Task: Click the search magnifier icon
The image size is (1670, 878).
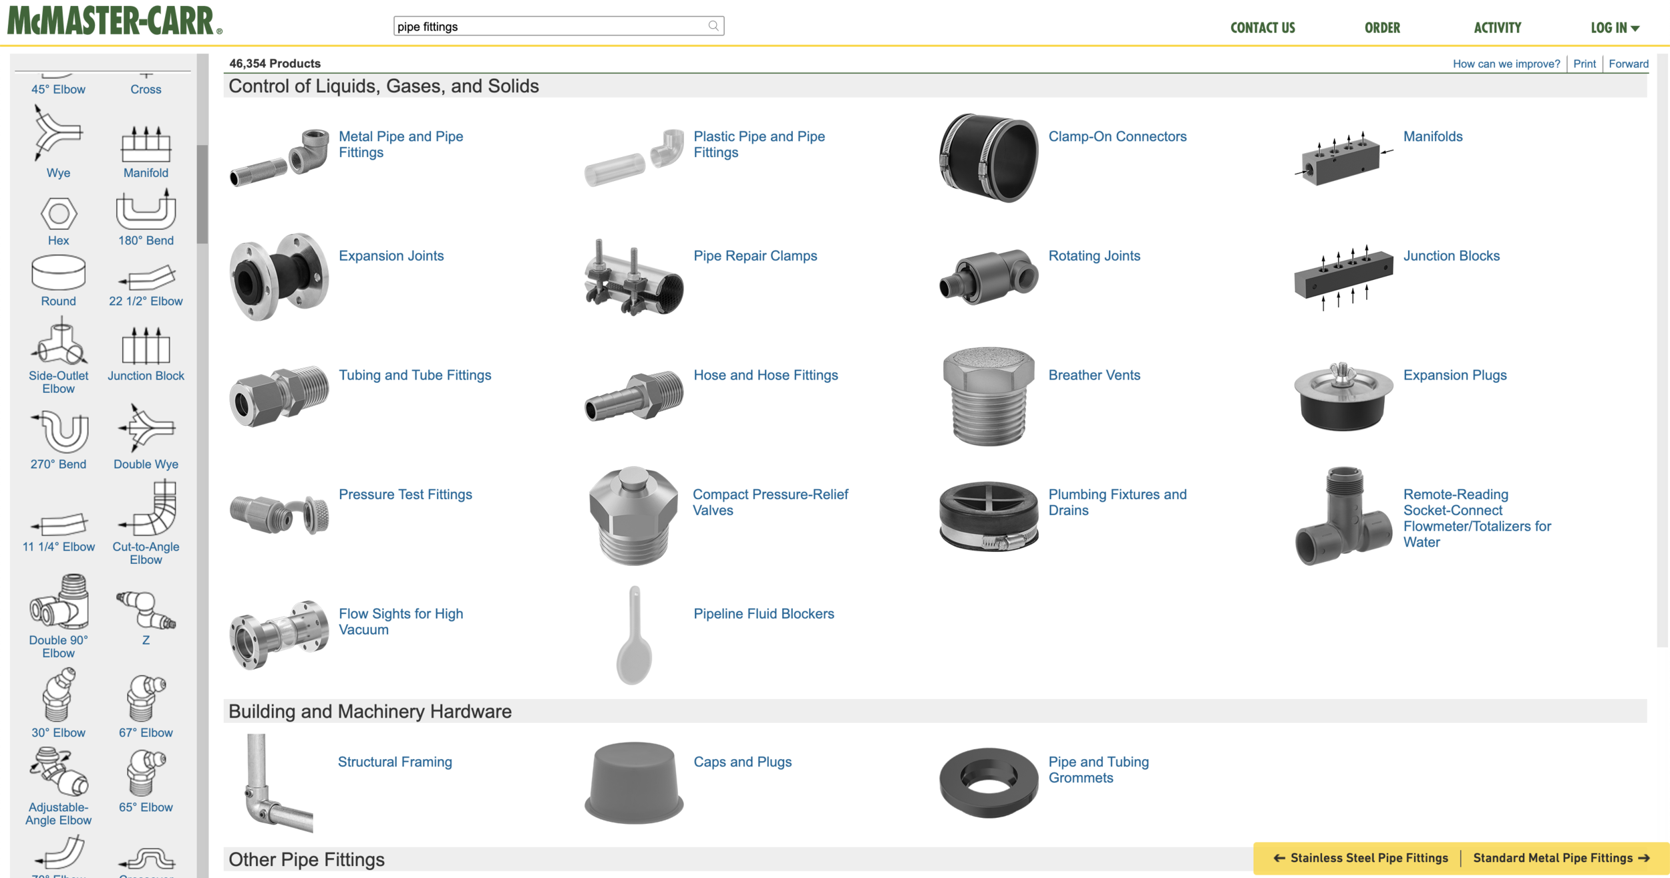Action: click(x=713, y=26)
